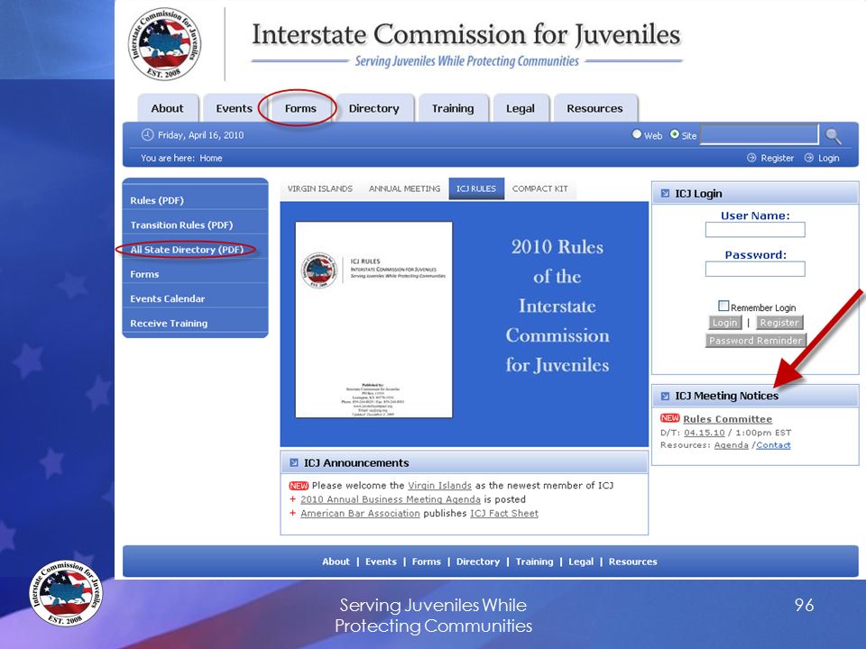Open Events Calendar in the sidebar
The width and height of the screenshot is (866, 649).
[168, 298]
